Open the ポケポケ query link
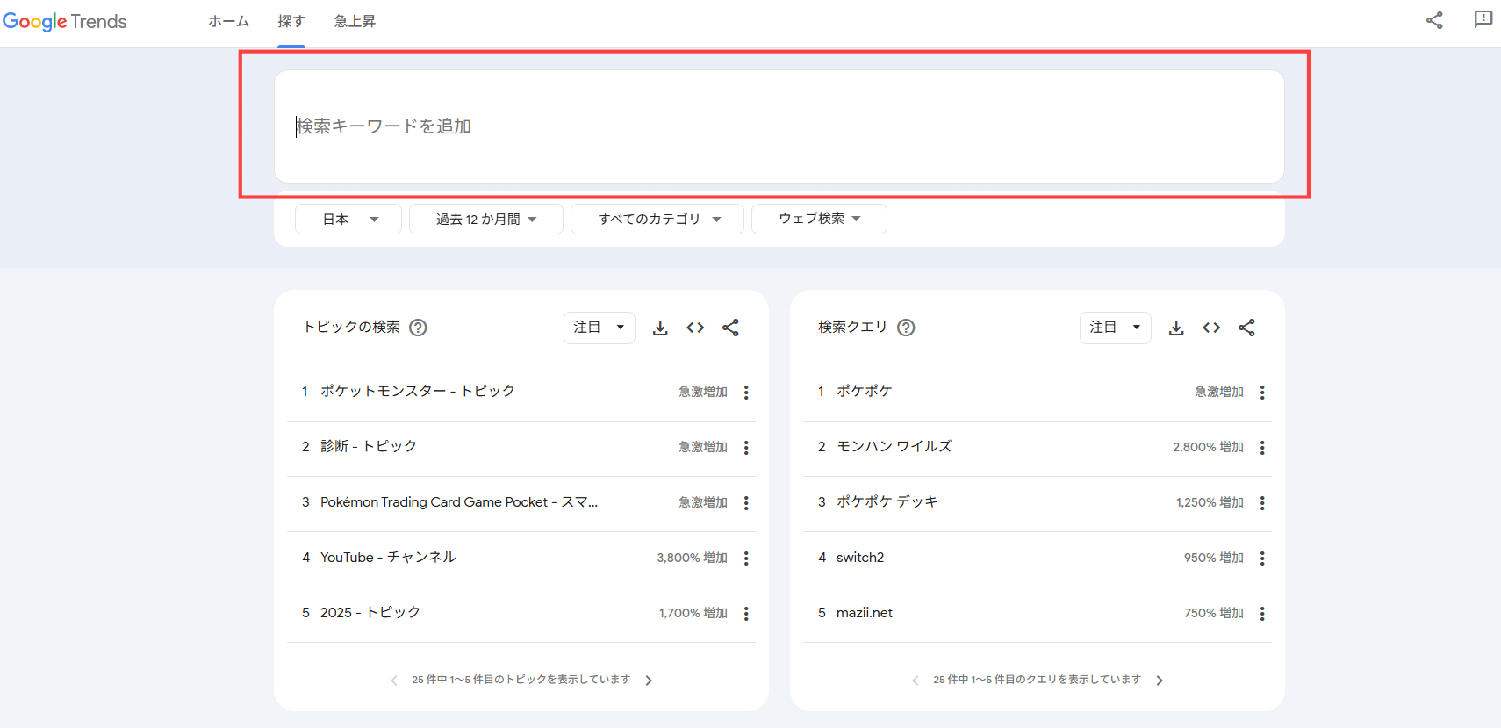Screen dimensions: 1501x728 coord(865,391)
